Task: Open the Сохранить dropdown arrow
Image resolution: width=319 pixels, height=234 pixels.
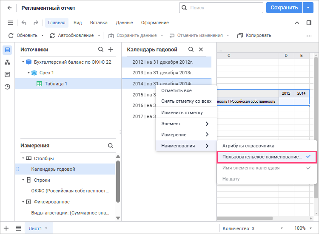Action: click(x=308, y=8)
